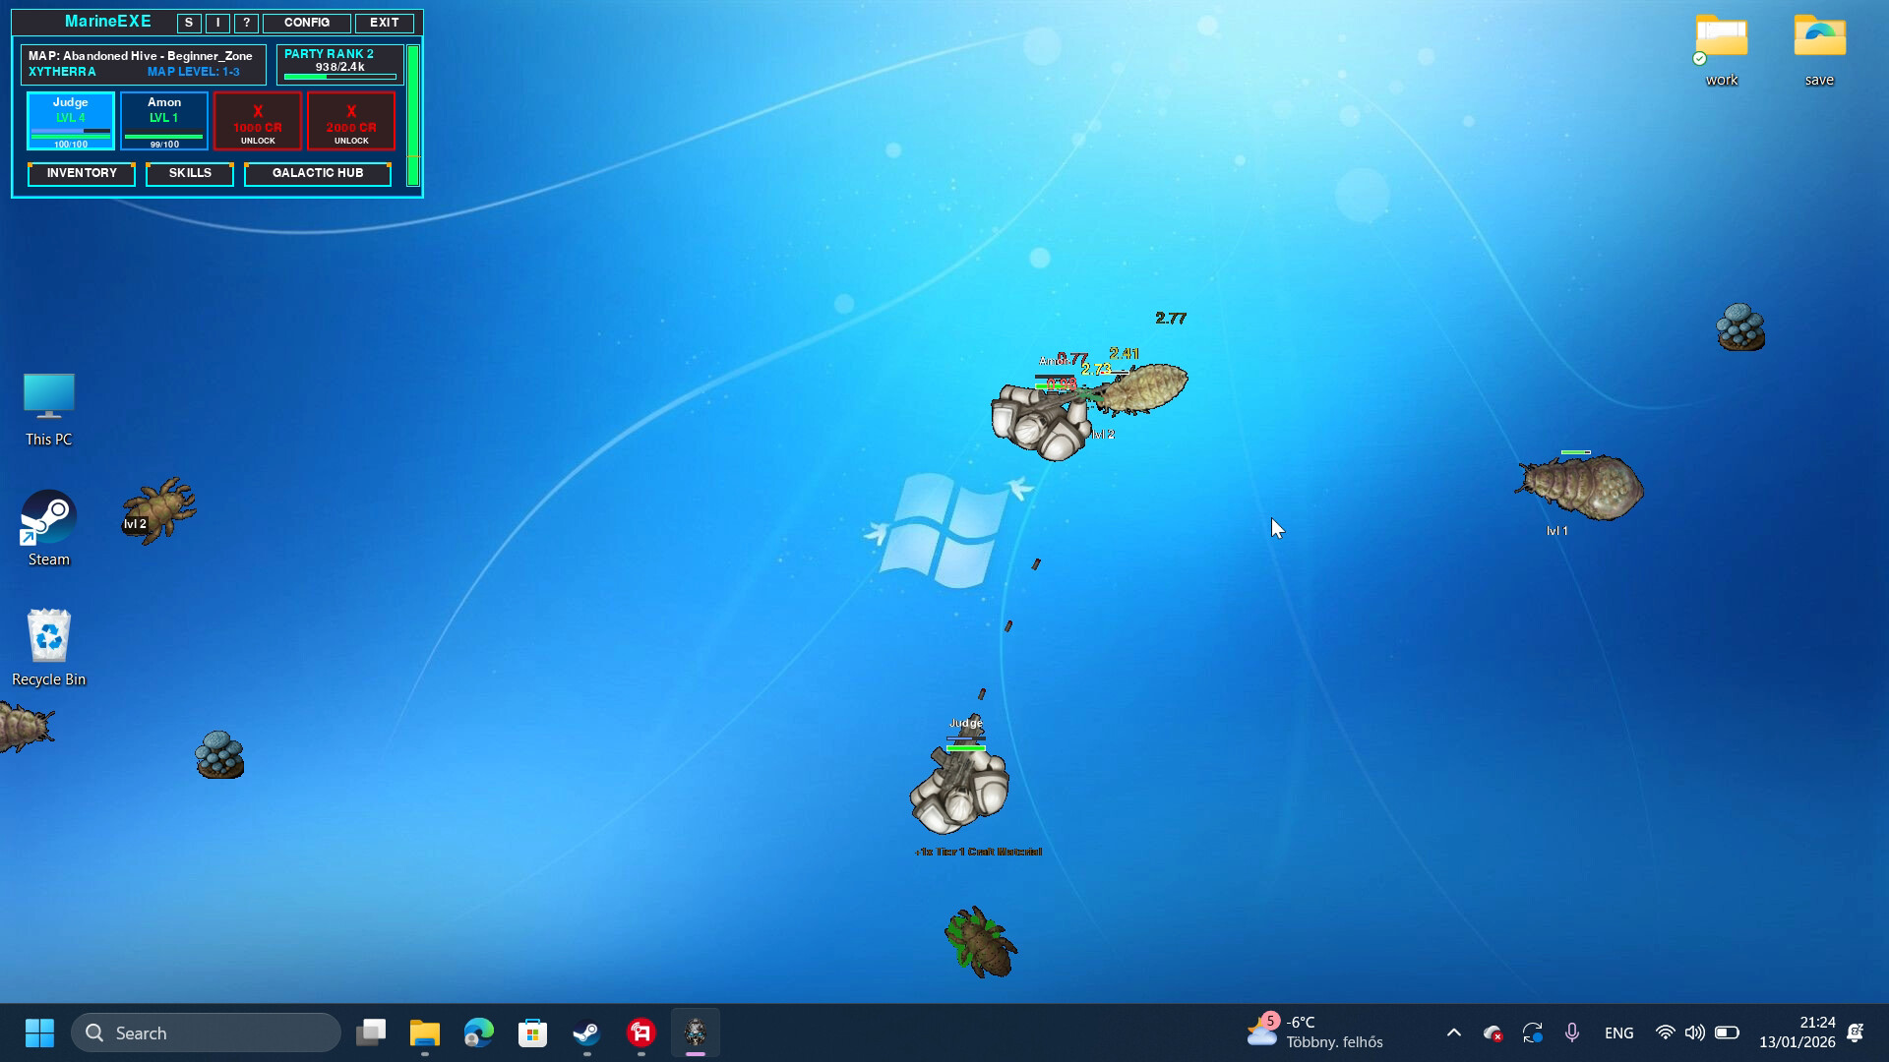Toggle Wi-Fi from the system tray
This screenshot has width=1889, height=1062.
[1665, 1032]
